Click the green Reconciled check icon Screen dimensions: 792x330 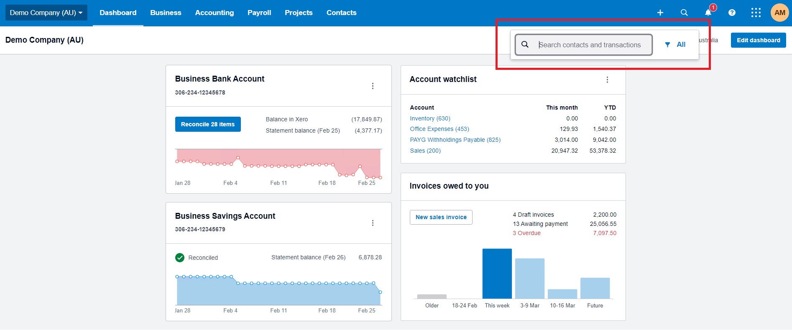[x=180, y=258]
